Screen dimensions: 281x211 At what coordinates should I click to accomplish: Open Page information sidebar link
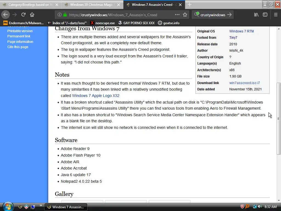[20, 42]
